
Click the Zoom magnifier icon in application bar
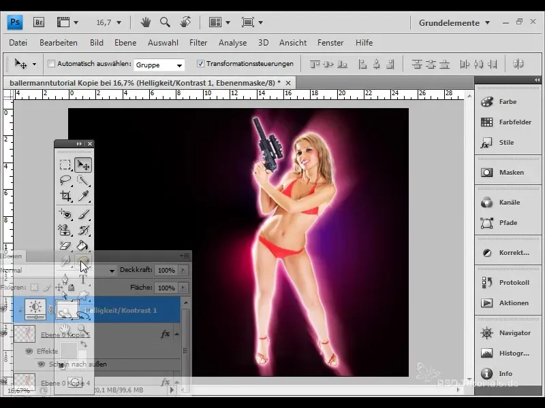pos(165,22)
